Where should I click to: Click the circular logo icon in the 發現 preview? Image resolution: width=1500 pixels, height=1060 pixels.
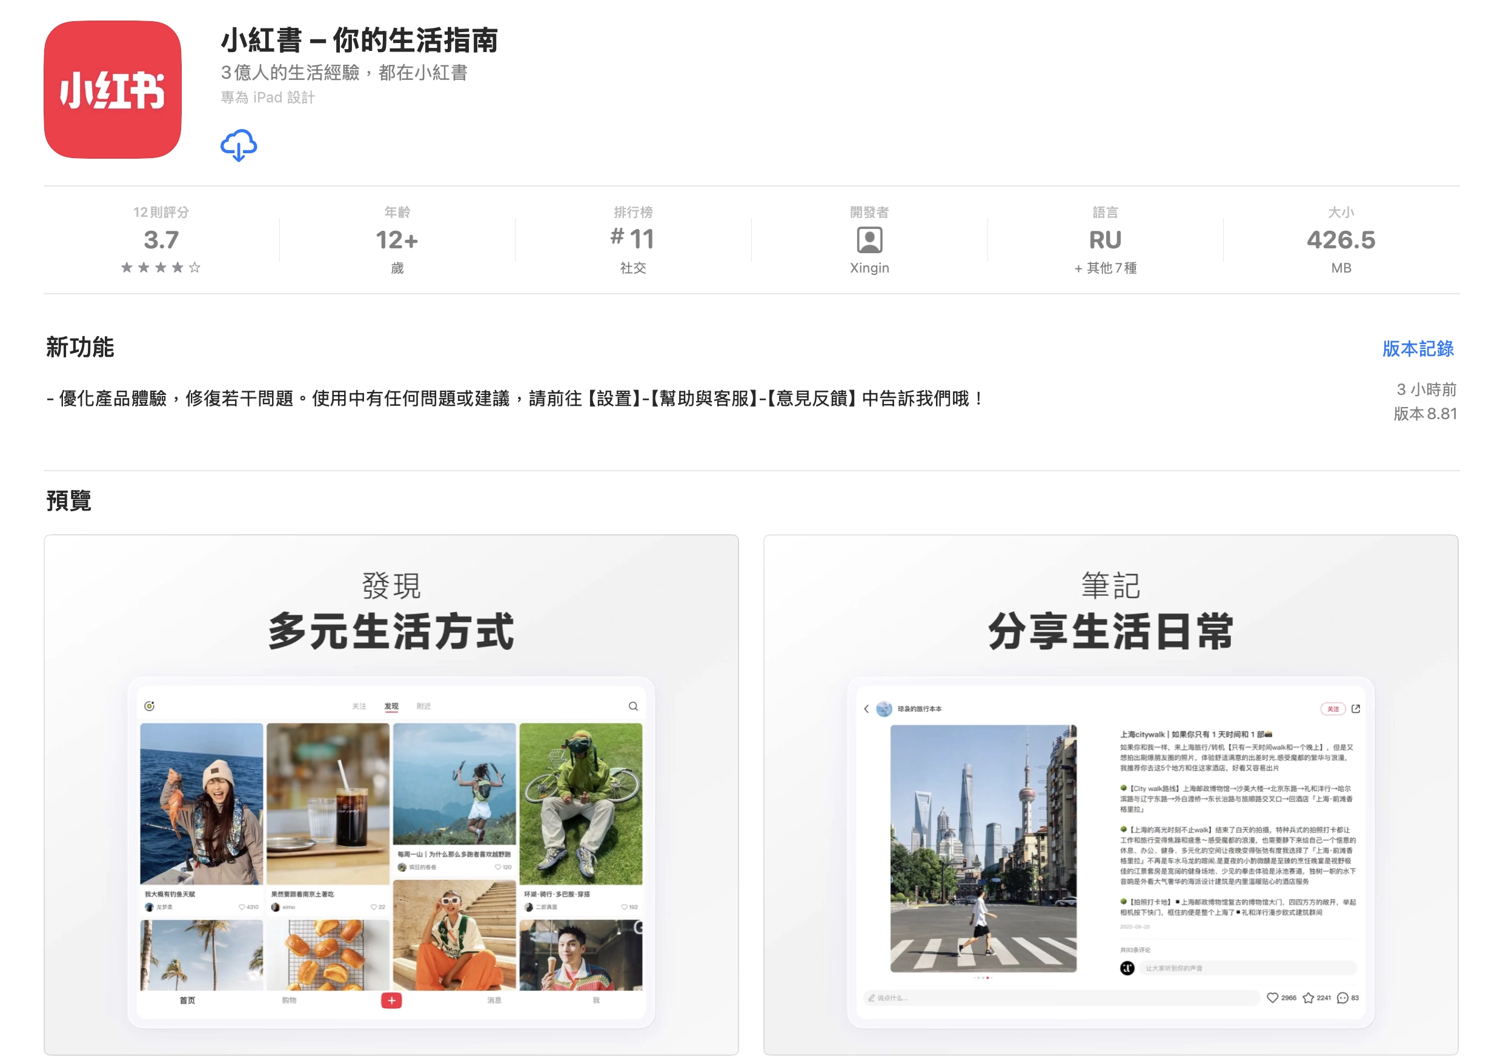149,706
